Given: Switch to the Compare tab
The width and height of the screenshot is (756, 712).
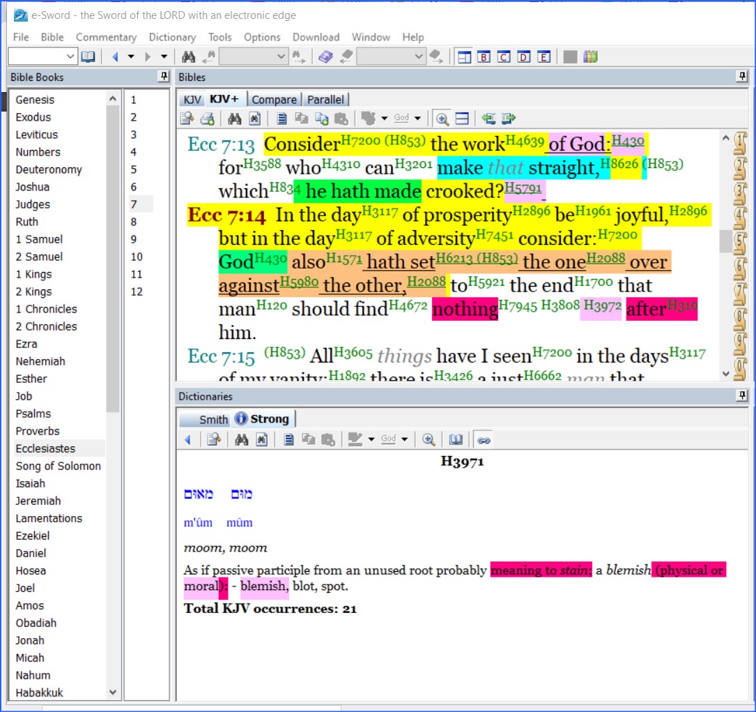Looking at the screenshot, I should point(274,100).
